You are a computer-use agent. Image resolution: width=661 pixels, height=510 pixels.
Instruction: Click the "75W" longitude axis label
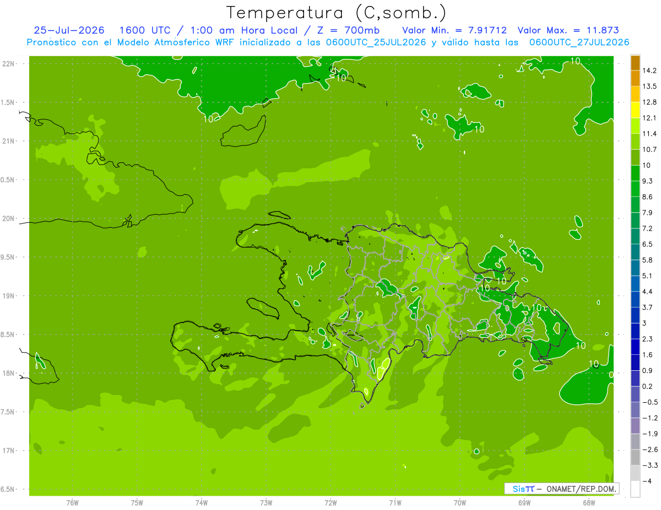pyautogui.click(x=137, y=503)
